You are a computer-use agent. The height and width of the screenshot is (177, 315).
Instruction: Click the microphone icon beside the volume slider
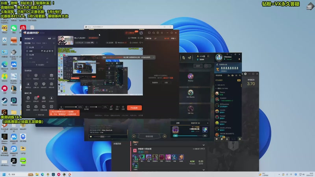(x=61, y=107)
